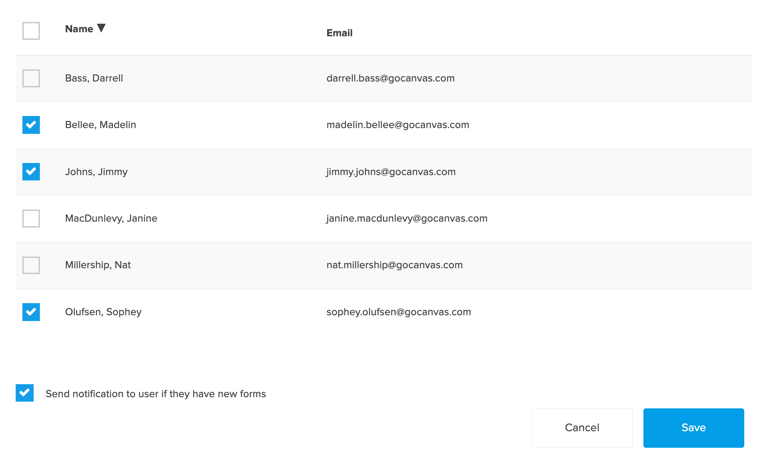Viewport: 768px width, 463px height.
Task: Select the Bass, Darrell checkbox
Action: pos(31,78)
